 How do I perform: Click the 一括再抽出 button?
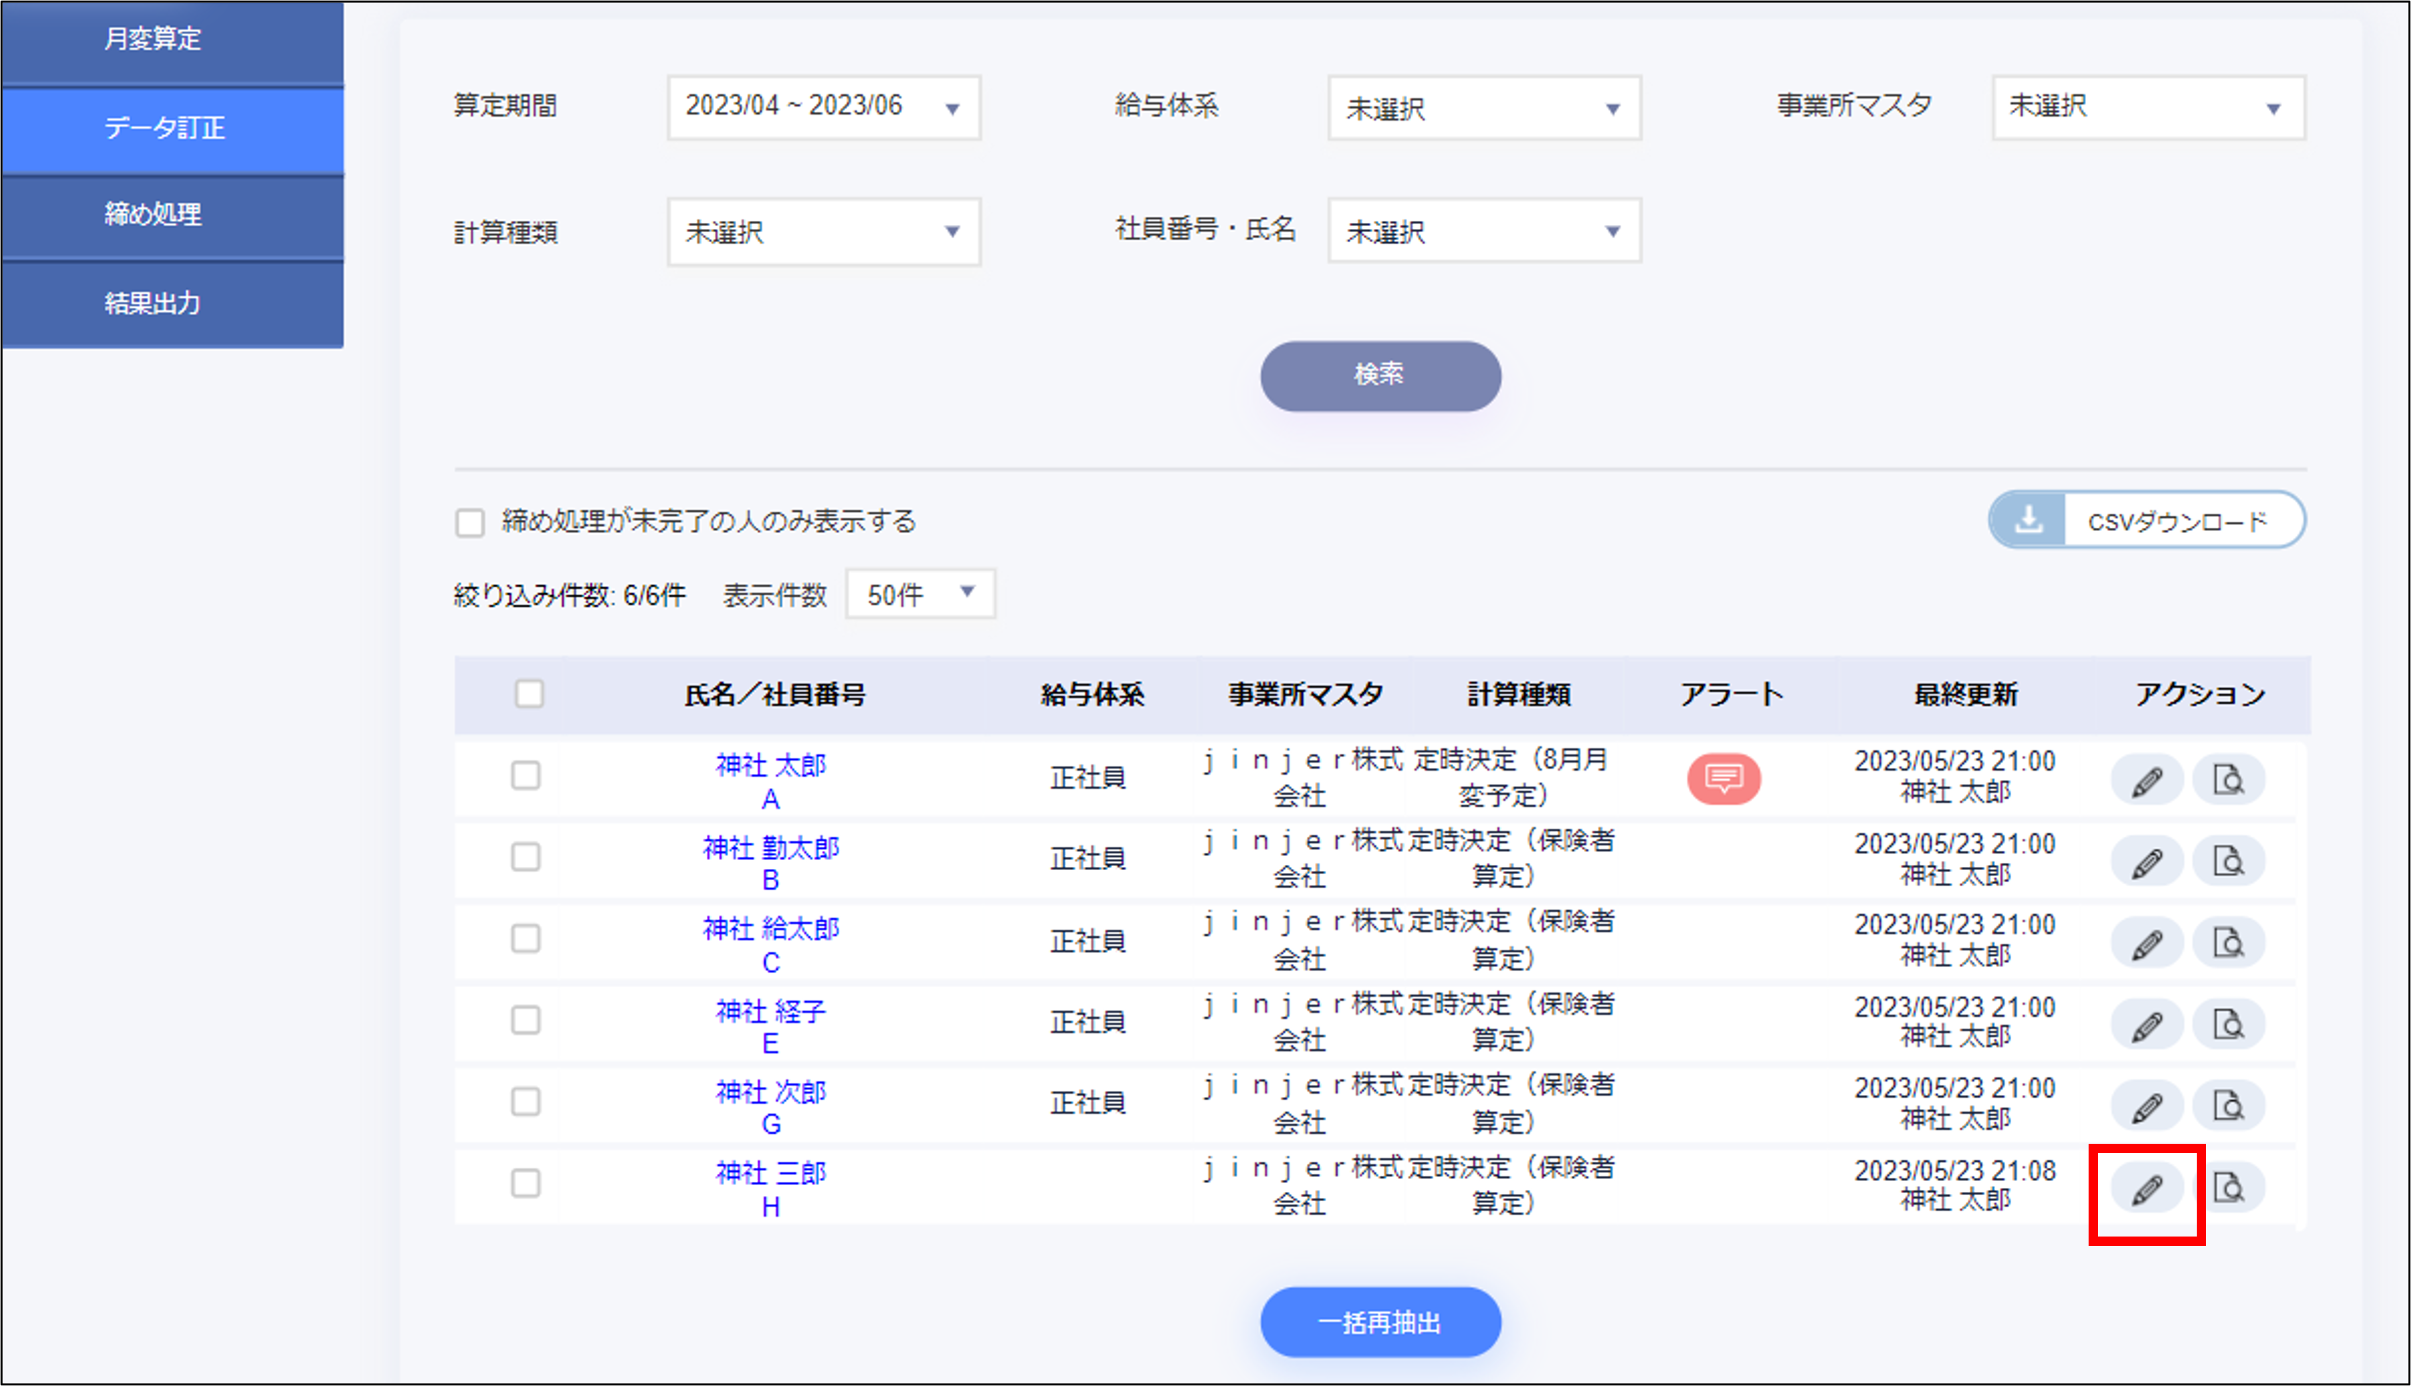point(1380,1322)
